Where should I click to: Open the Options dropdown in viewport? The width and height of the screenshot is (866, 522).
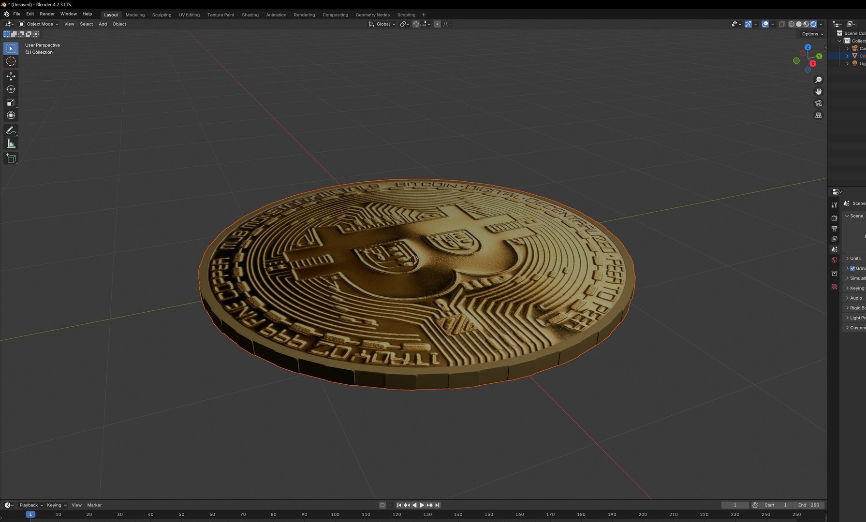[812, 34]
